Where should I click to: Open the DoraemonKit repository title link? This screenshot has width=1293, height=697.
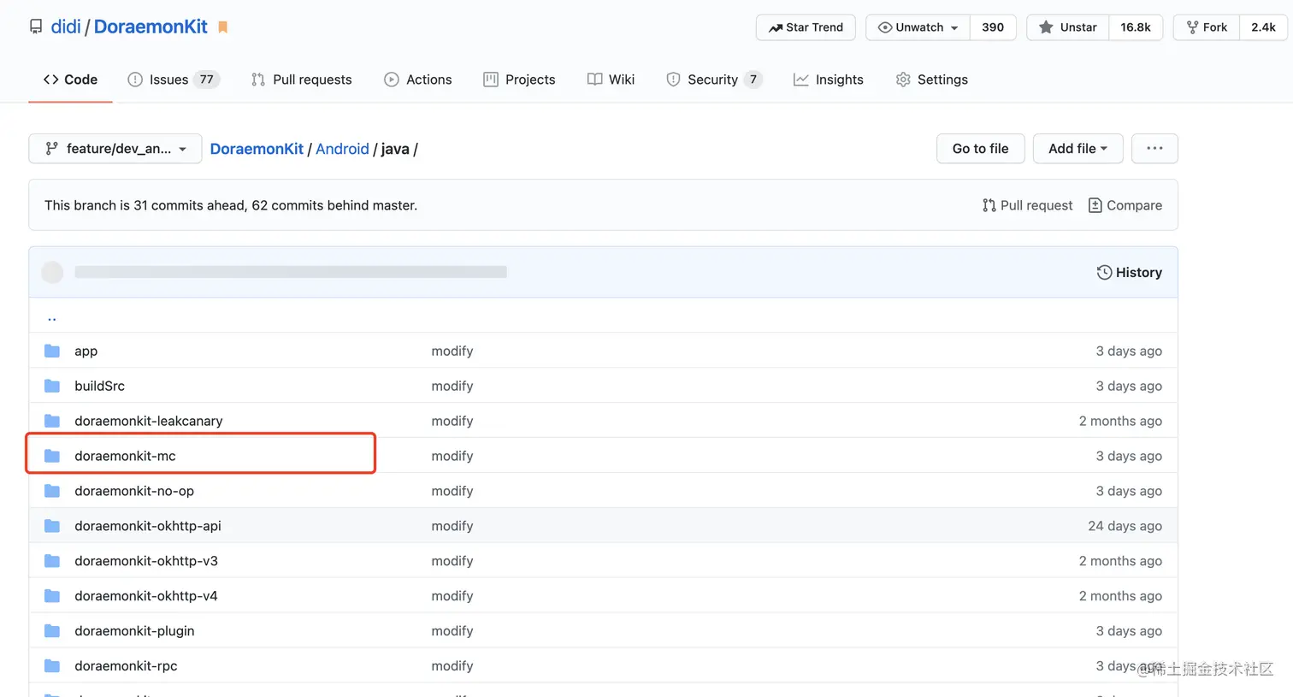coord(151,27)
